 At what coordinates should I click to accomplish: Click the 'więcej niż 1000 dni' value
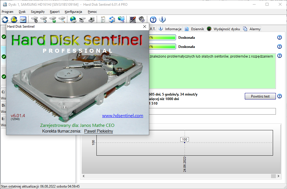coord(164,99)
